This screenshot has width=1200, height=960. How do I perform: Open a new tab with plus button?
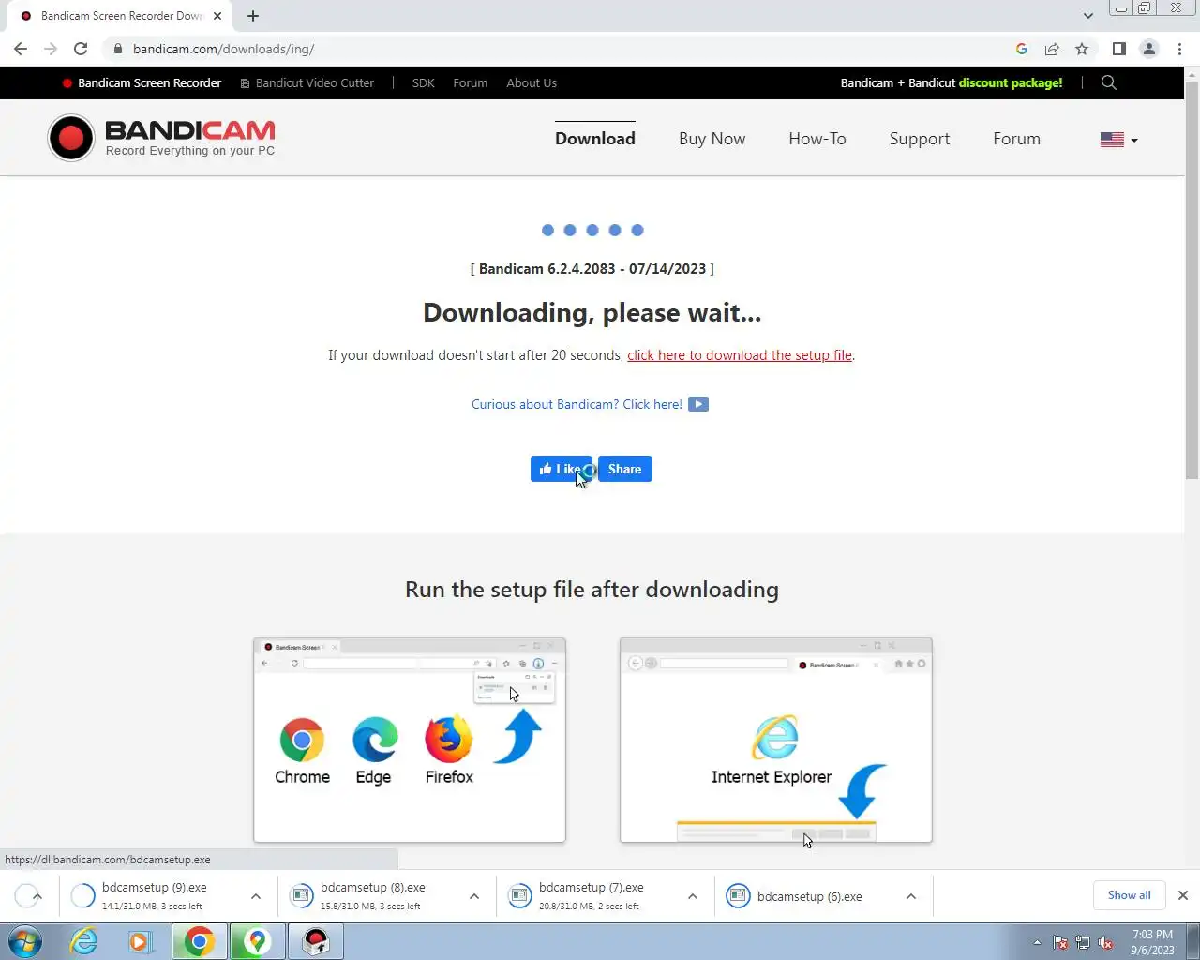[x=253, y=16]
